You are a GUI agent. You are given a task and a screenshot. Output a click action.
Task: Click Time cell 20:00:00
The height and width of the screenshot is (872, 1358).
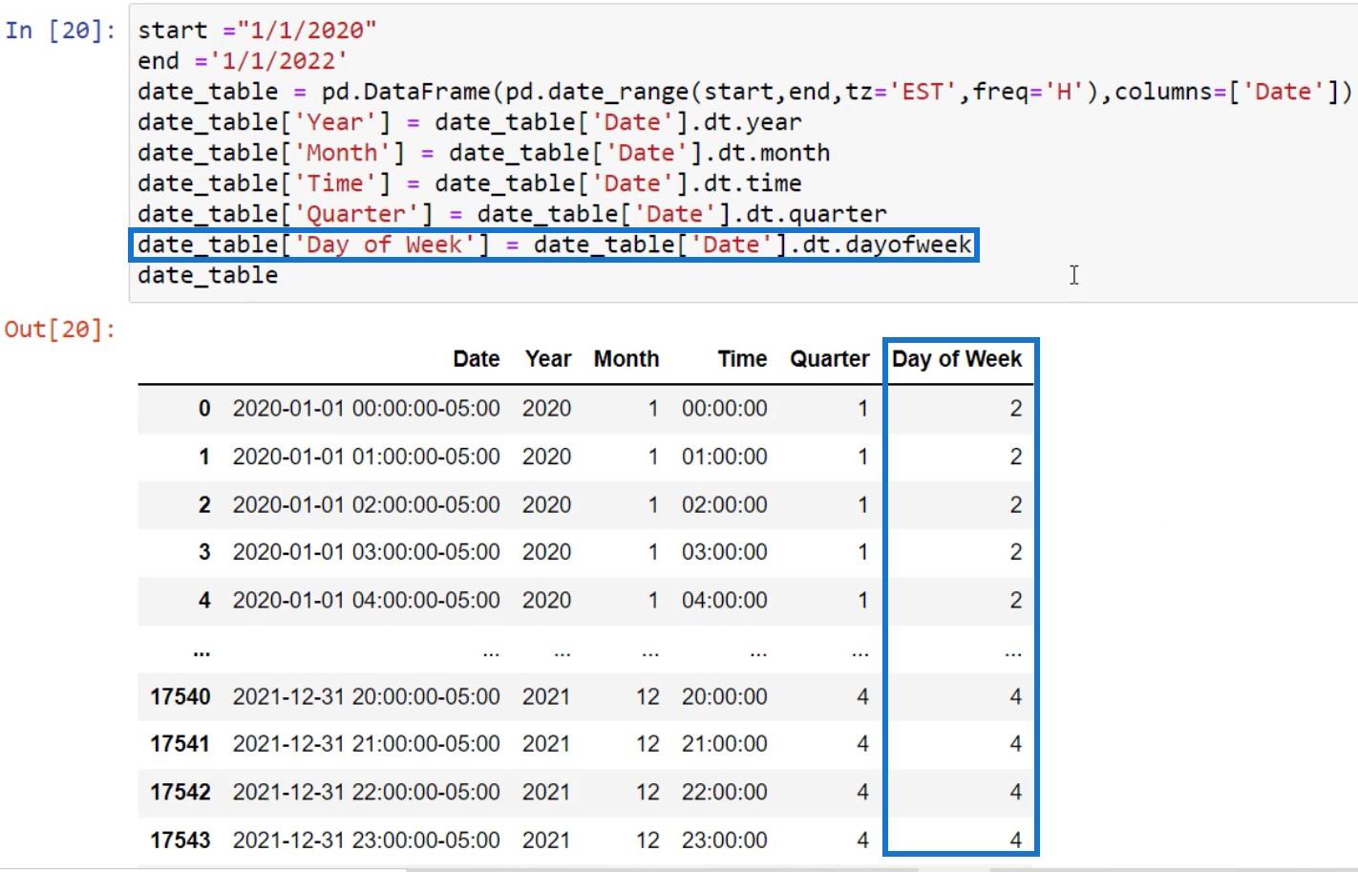[x=725, y=696]
